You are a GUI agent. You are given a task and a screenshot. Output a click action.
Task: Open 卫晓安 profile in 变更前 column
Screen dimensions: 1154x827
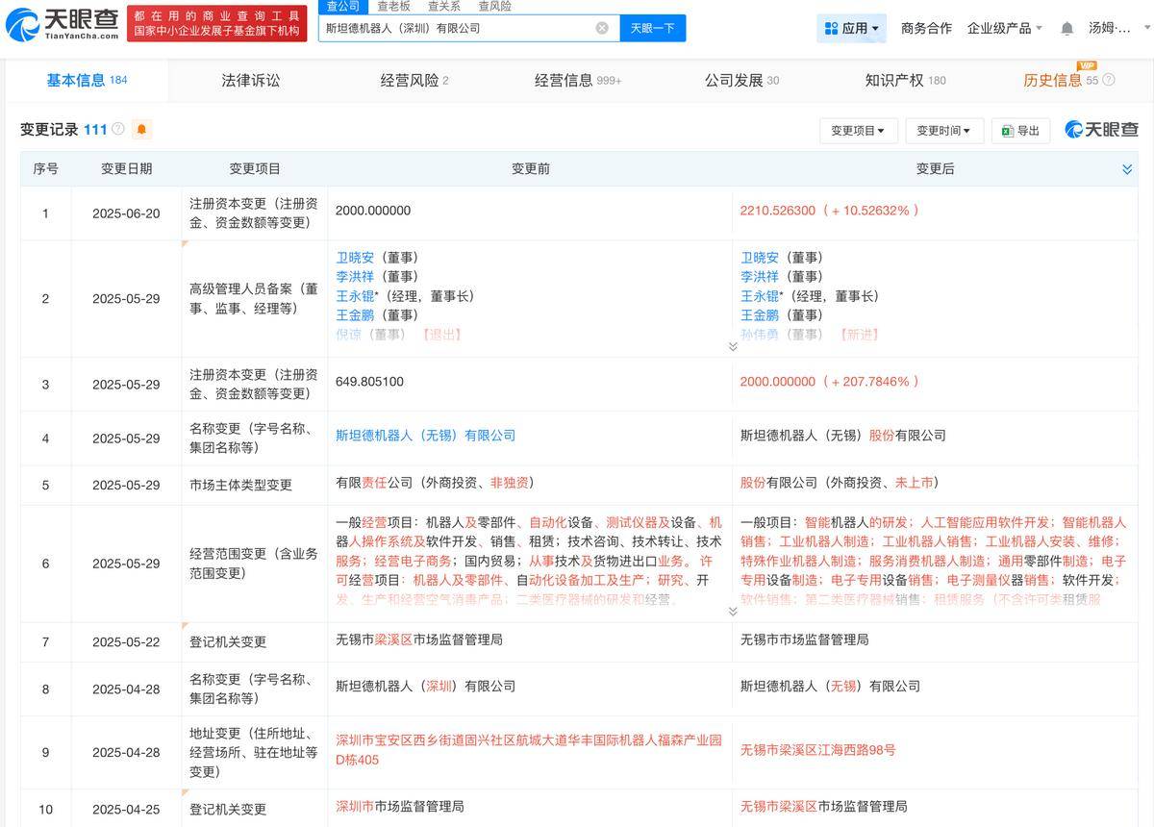[x=356, y=258]
